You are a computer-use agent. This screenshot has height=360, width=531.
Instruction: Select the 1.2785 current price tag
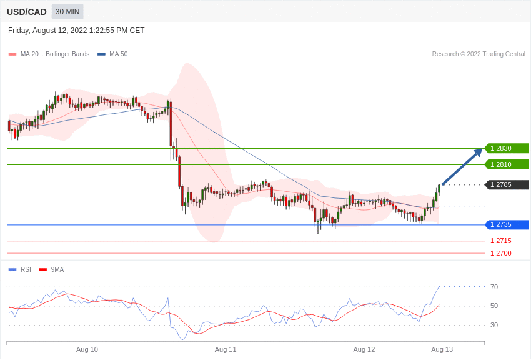(x=507, y=184)
